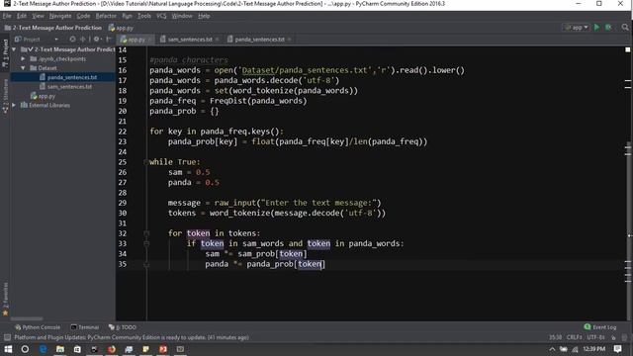
Task: Open the Help menu
Action: (204, 16)
